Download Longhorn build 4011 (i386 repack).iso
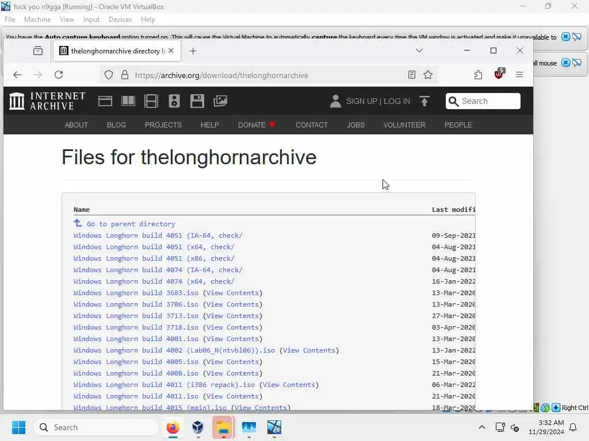The height and width of the screenshot is (441, 589). [x=164, y=385]
